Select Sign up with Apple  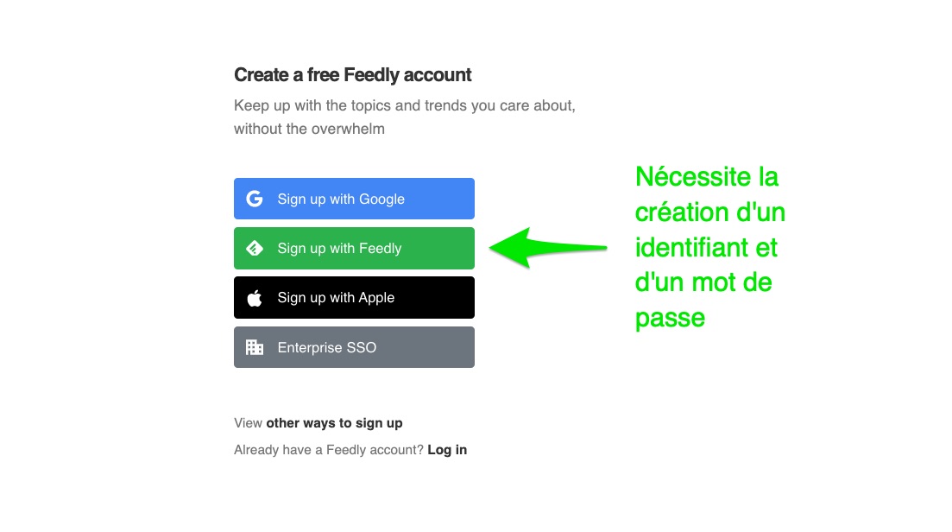click(354, 298)
